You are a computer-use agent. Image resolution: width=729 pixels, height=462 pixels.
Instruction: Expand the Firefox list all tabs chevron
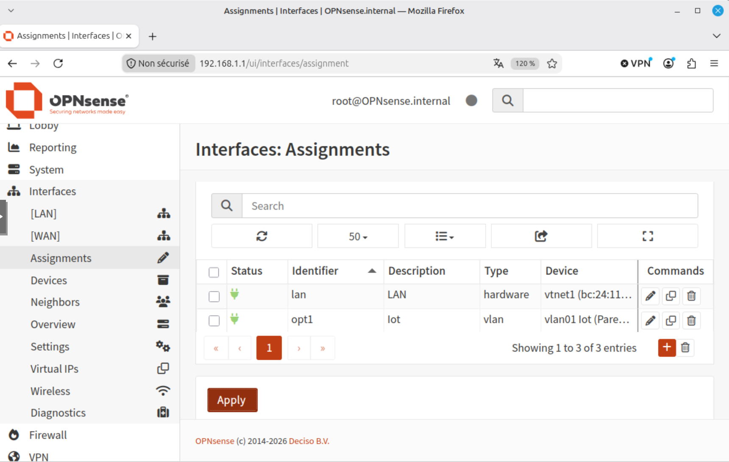(x=717, y=36)
